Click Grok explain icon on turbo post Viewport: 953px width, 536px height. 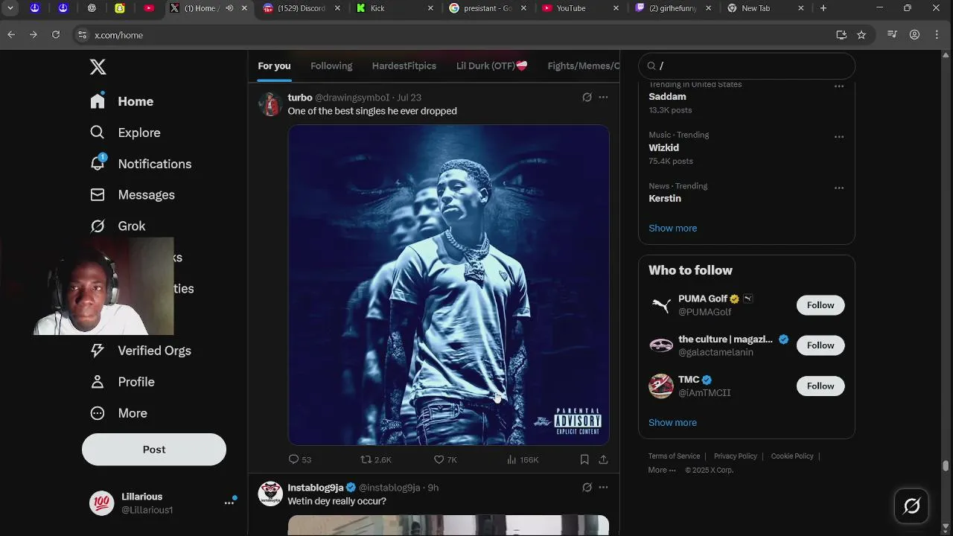[x=587, y=98]
